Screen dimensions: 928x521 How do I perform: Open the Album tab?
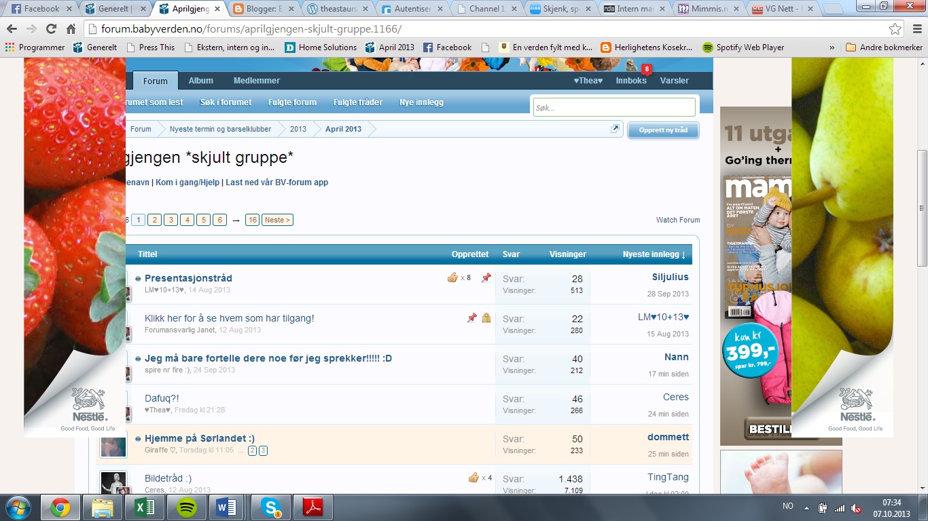click(200, 81)
